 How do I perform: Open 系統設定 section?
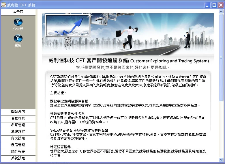pyautogui.click(x=18, y=158)
